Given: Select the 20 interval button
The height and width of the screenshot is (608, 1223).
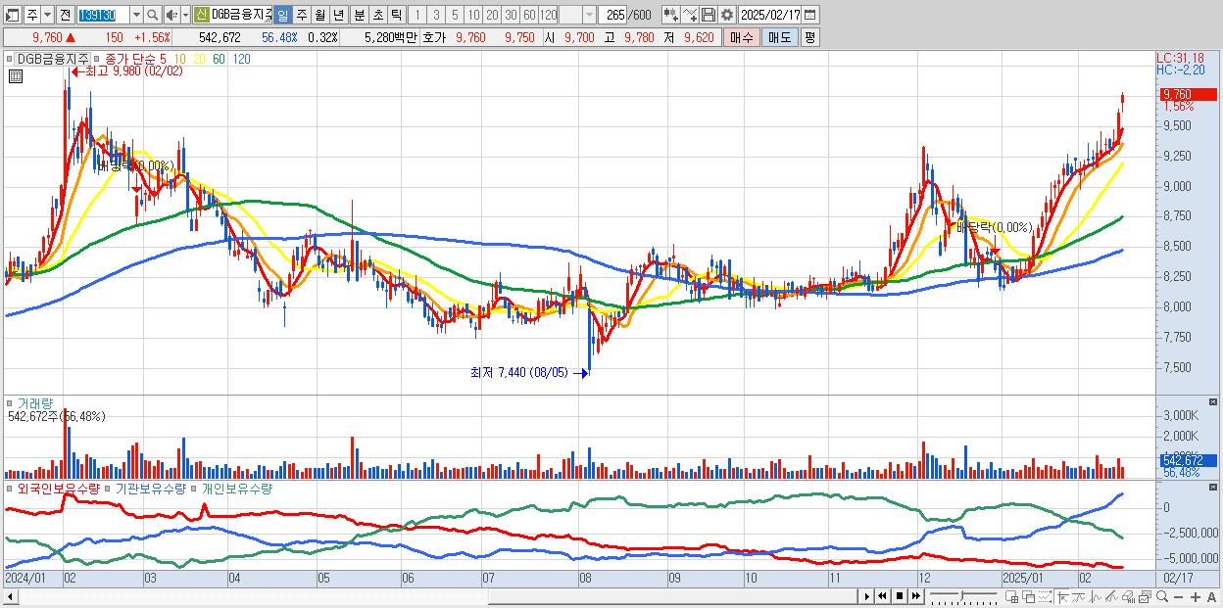Looking at the screenshot, I should tap(492, 15).
